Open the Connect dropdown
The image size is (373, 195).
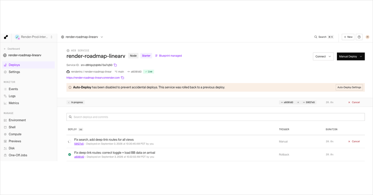(323, 56)
